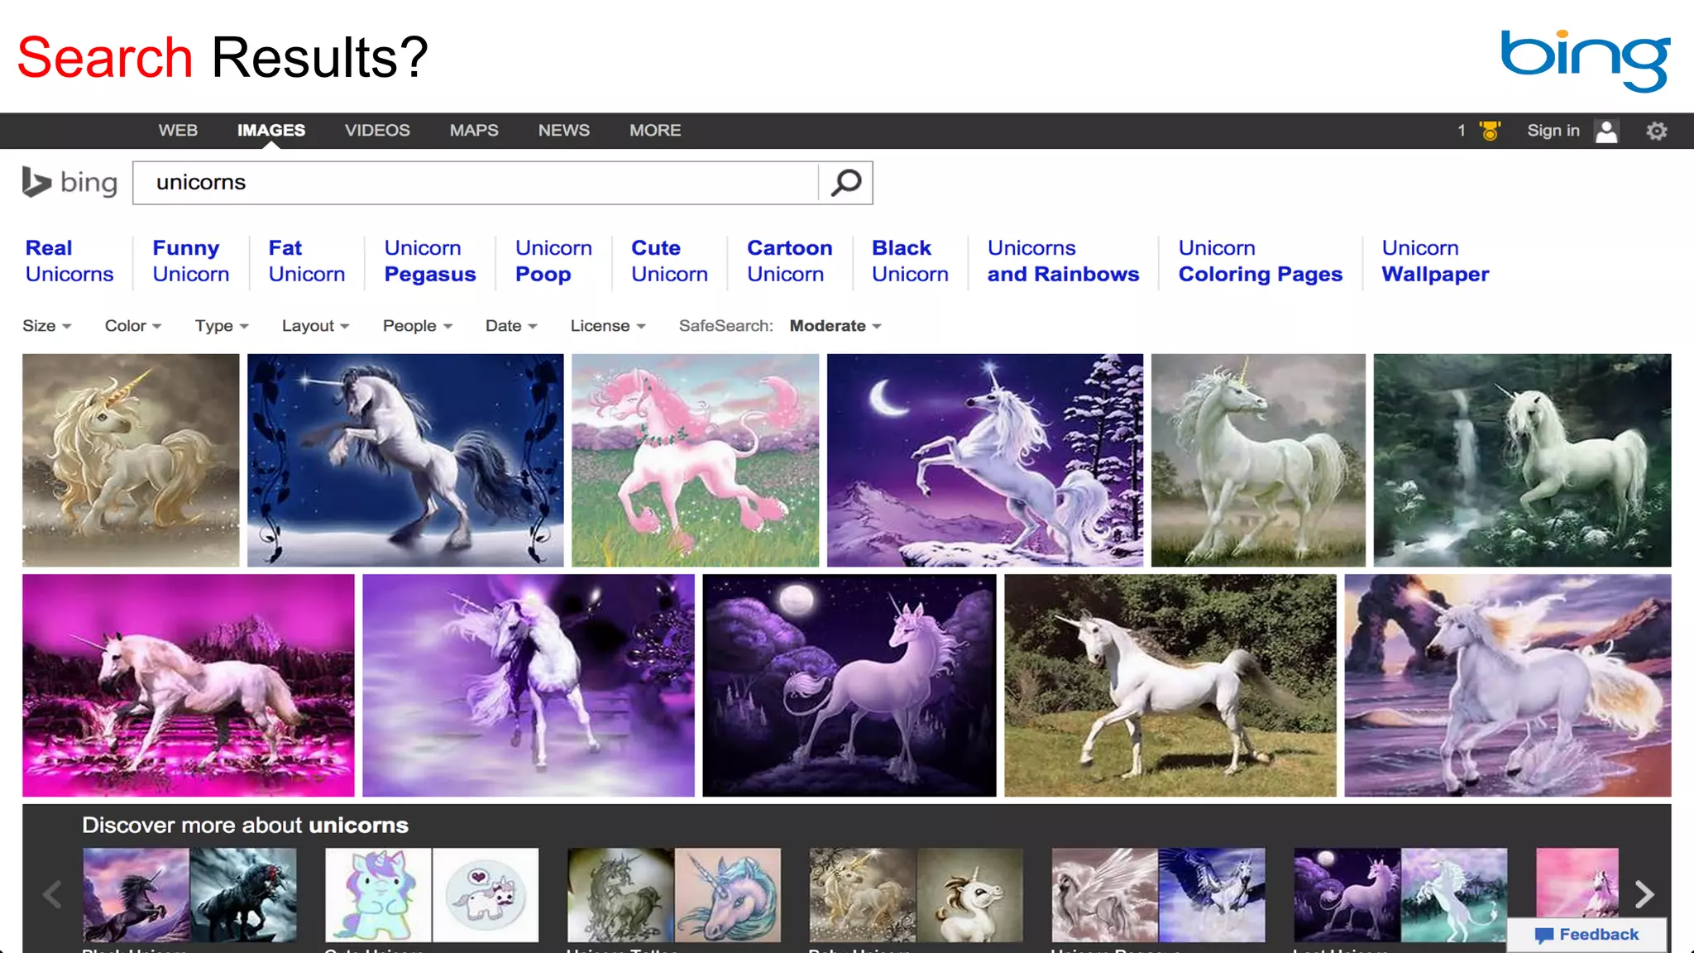
Task: Open rearing unicorn on blue night image
Action: tap(405, 460)
